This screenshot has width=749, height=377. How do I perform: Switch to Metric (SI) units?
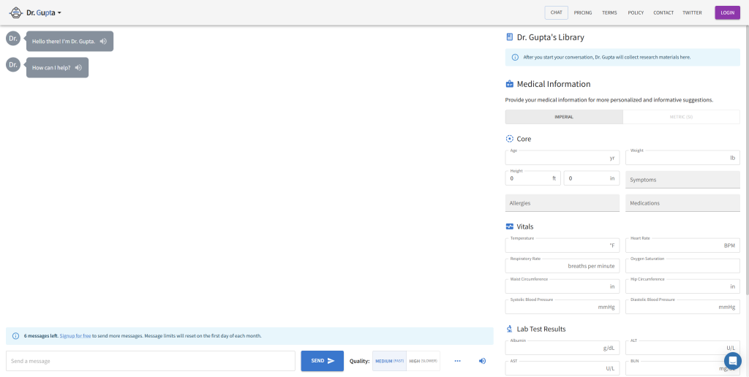pyautogui.click(x=681, y=117)
